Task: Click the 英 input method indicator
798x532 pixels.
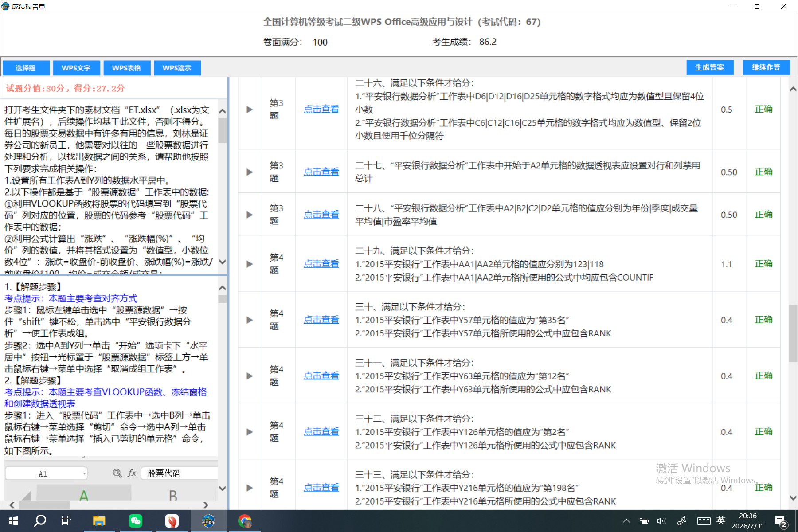Action: pyautogui.click(x=721, y=520)
